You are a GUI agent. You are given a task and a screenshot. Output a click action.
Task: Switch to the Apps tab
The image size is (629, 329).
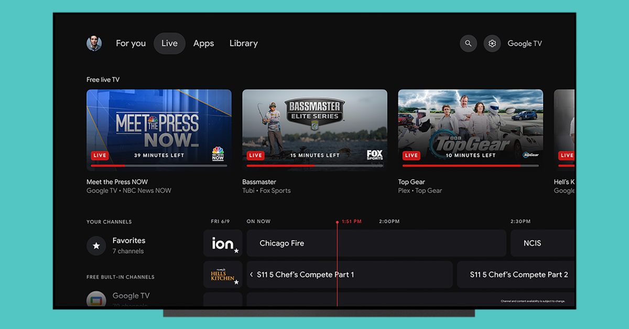point(203,43)
